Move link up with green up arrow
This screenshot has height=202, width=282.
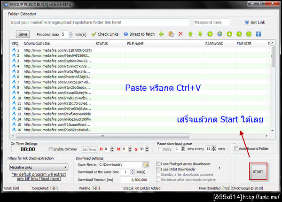190,34
